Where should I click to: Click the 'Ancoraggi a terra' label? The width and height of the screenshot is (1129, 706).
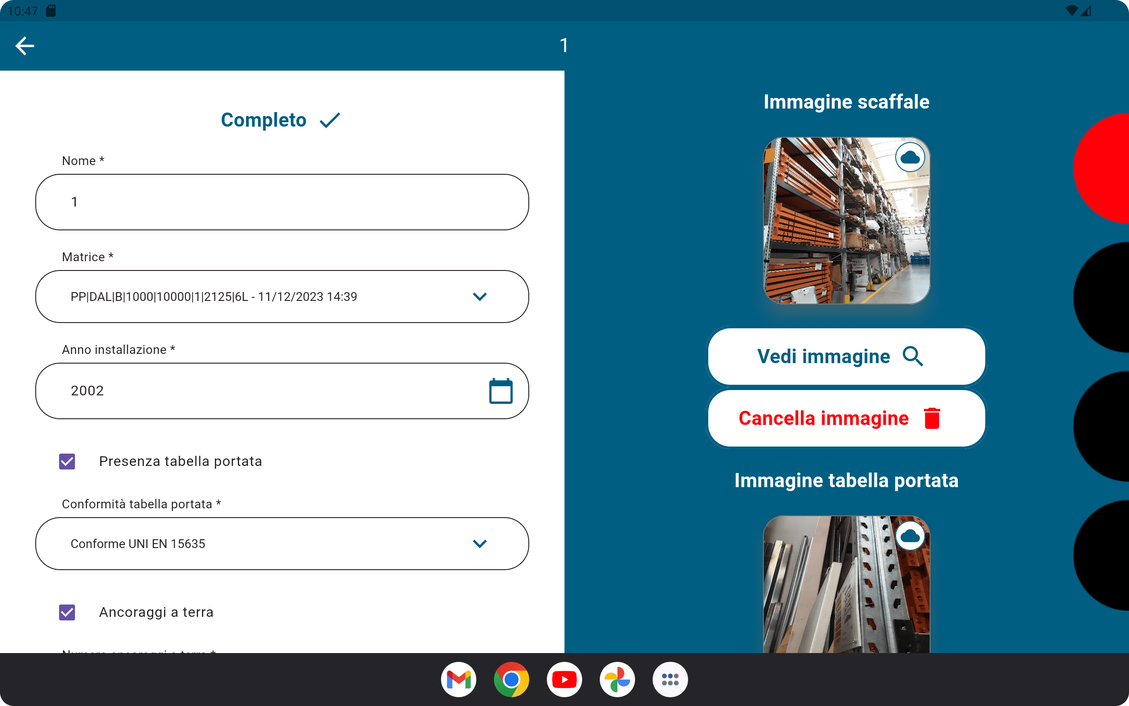click(156, 612)
